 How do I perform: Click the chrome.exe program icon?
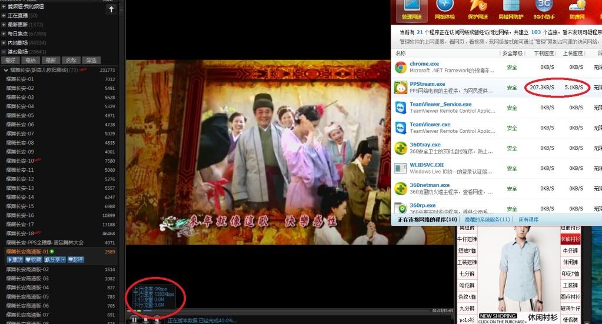click(401, 67)
